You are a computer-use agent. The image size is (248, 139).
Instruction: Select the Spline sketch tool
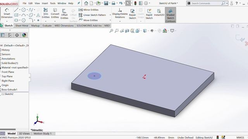pos(31,10)
